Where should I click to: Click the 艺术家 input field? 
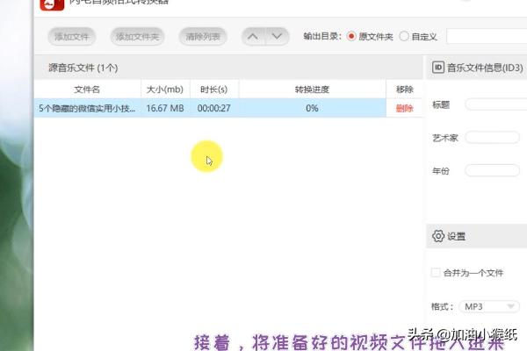point(493,138)
